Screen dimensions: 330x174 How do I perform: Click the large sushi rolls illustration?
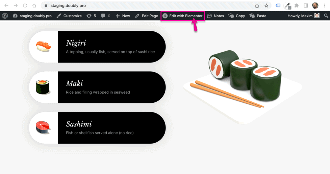[x=243, y=87]
